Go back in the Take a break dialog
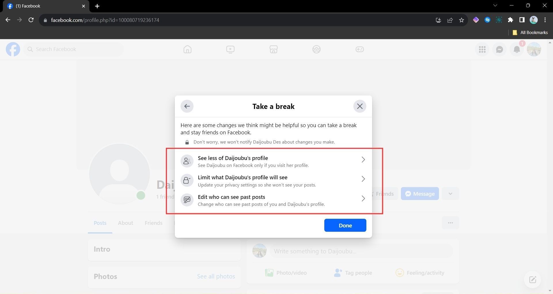553x294 pixels. click(x=187, y=106)
